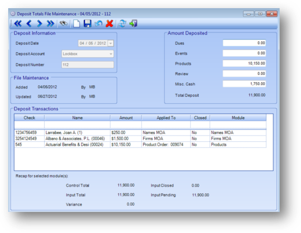The width and height of the screenshot is (301, 233).
Task: Select check number 1234756459
Action: (x=29, y=133)
